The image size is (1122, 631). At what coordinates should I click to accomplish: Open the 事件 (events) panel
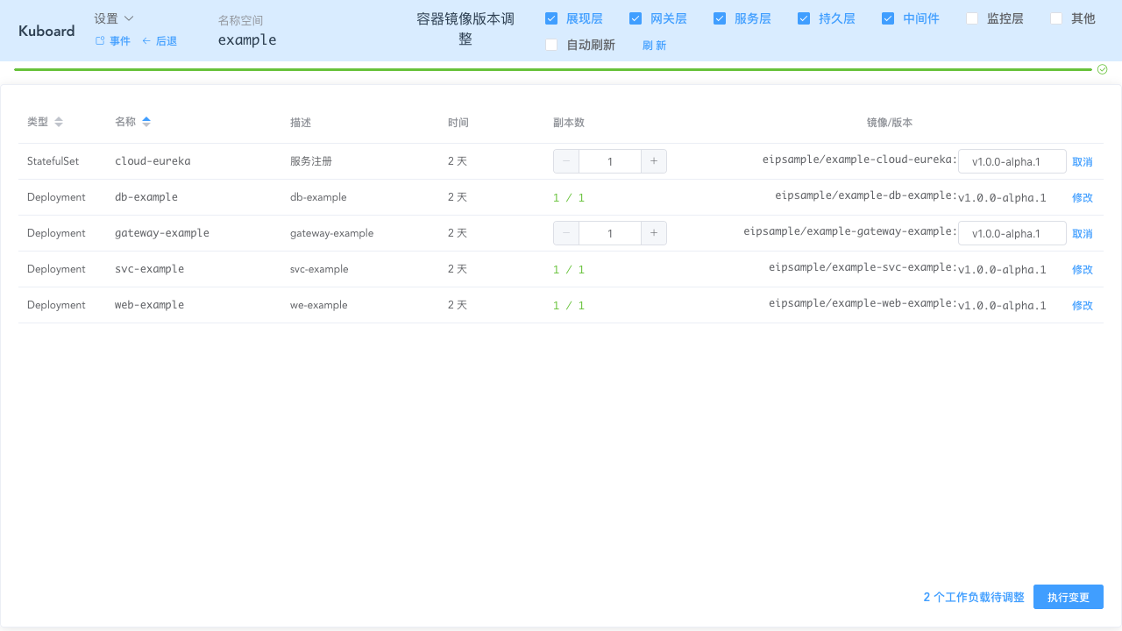coord(120,40)
